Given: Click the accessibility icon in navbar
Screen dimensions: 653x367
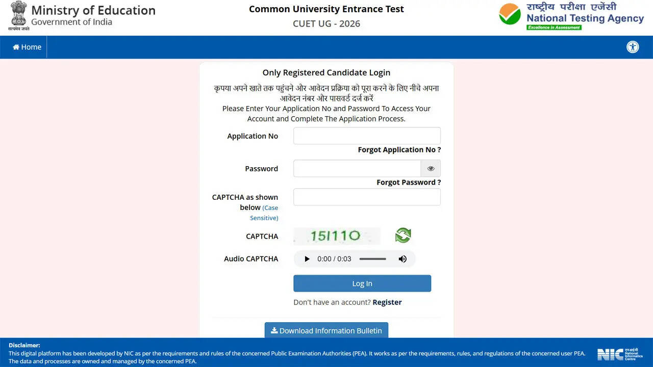Looking at the screenshot, I should pyautogui.click(x=633, y=47).
